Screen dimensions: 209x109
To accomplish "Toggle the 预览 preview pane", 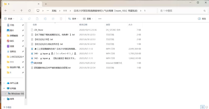I will (202, 19).
